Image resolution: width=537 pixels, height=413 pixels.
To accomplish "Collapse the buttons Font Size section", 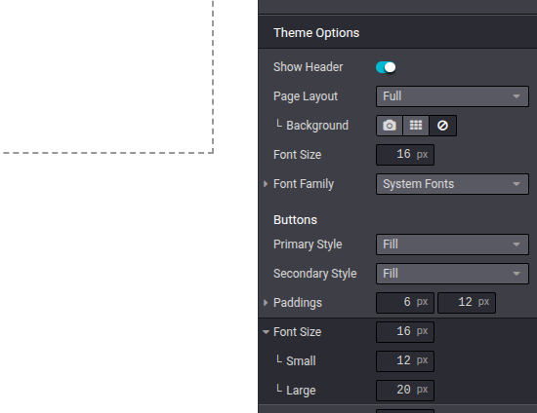I will [x=266, y=332].
